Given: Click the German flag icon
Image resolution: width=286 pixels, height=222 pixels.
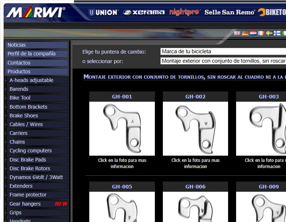Looking at the screenshot, I should pyautogui.click(x=245, y=33).
